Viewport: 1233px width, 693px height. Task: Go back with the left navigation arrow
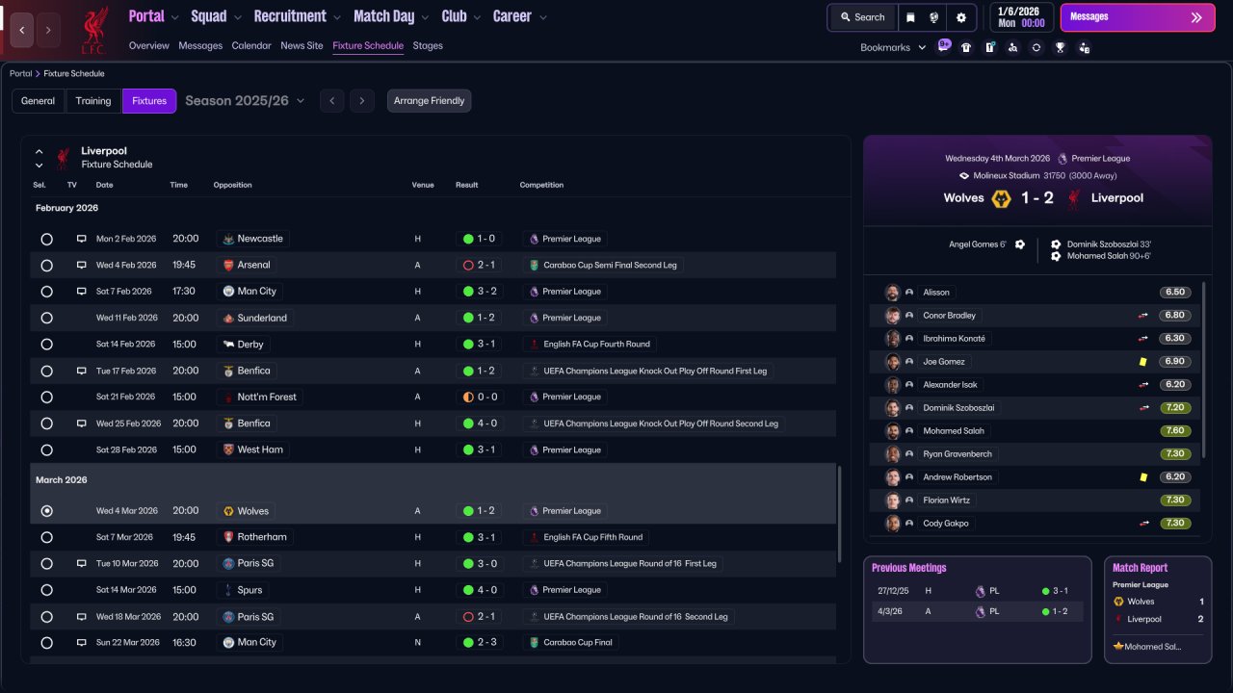click(x=21, y=30)
